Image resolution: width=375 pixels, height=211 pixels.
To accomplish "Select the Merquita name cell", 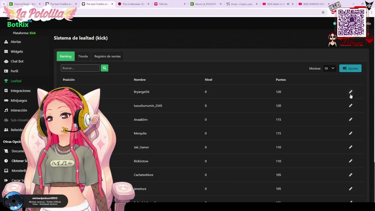I will point(140,133).
